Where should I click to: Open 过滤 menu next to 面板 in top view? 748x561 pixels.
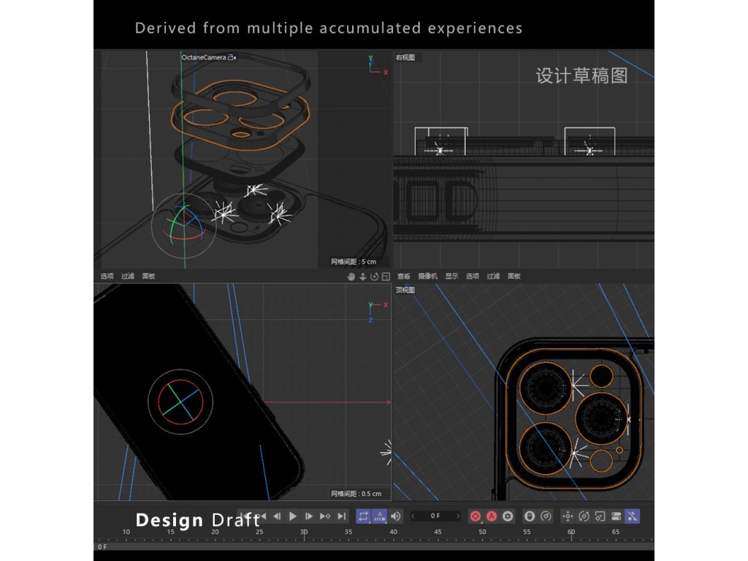[493, 276]
